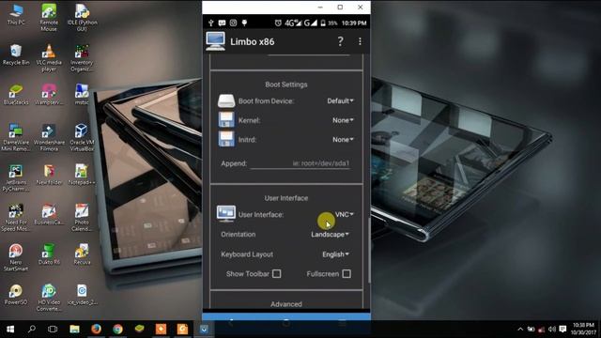The image size is (601, 338).
Task: Open VLC media player desktop icon
Action: click(x=49, y=57)
